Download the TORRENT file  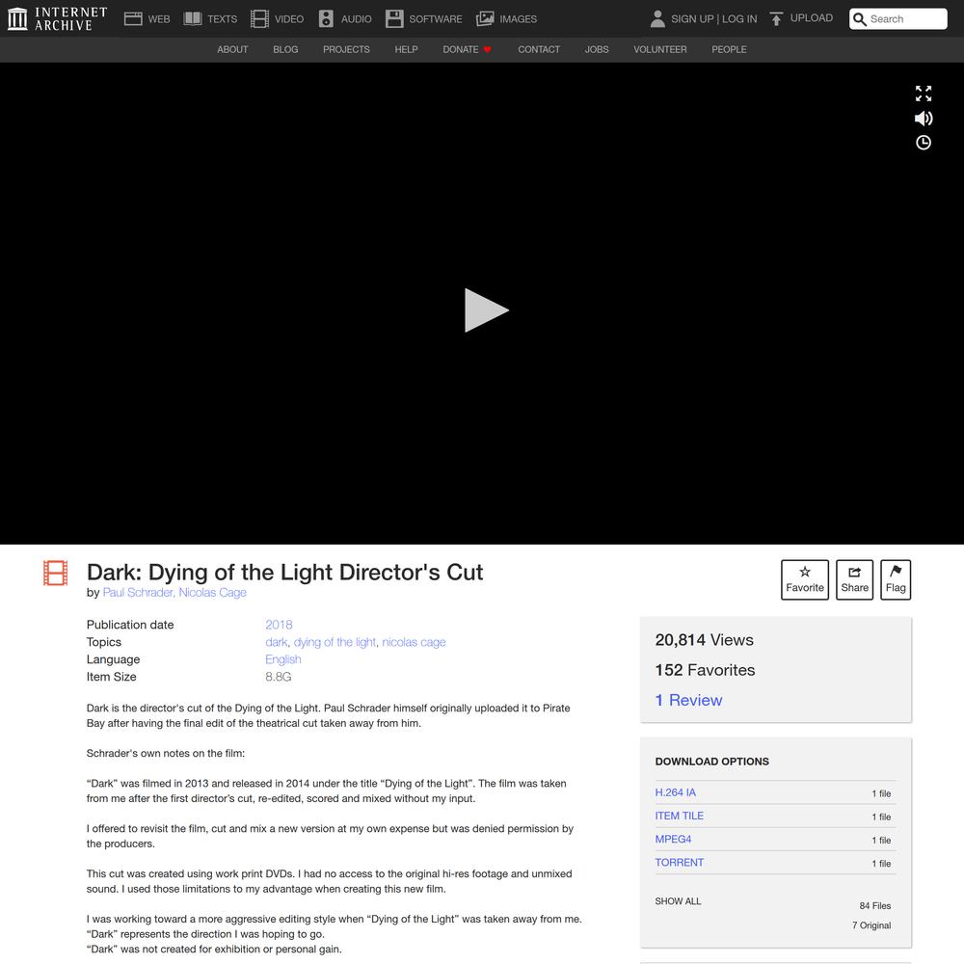679,863
